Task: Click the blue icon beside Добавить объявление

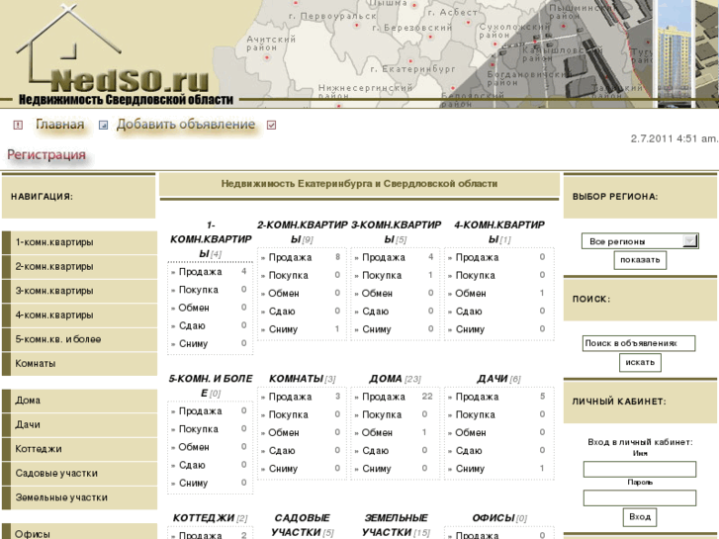Action: tap(103, 126)
